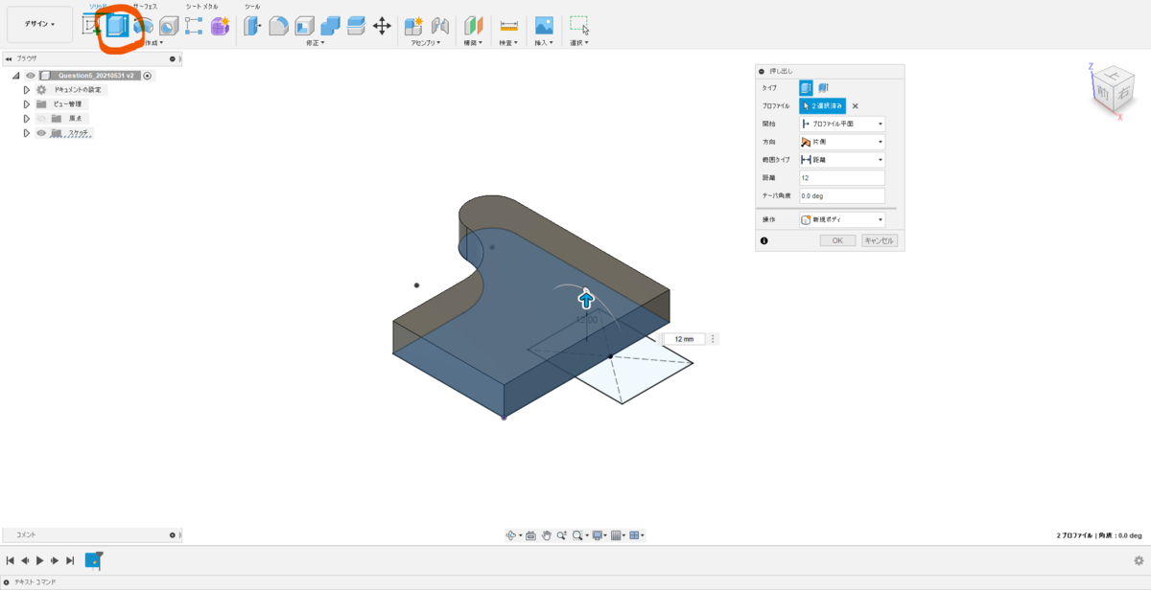The height and width of the screenshot is (590, 1151).
Task: Click the info icon in extrude dialog
Action: pos(764,240)
